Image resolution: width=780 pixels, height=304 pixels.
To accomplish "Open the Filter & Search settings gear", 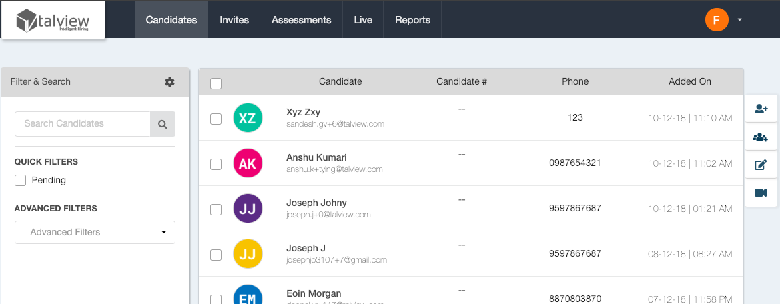I will click(x=169, y=82).
